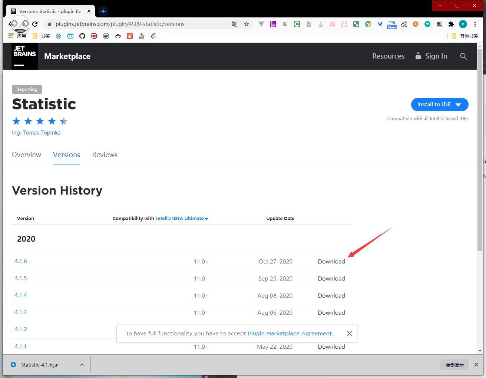Click the URL address bar field
486x378 pixels.
141,24
